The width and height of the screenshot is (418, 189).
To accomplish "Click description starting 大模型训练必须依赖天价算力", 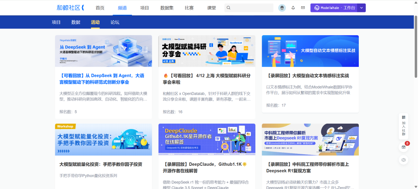I will click(310, 185).
